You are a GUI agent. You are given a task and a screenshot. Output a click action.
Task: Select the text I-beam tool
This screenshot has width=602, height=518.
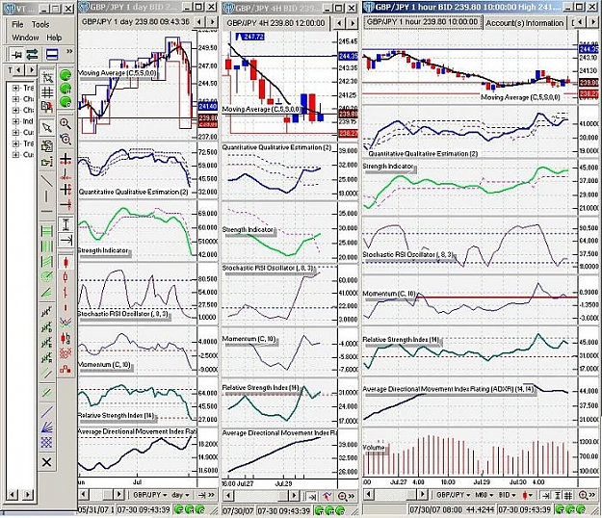coord(65,224)
